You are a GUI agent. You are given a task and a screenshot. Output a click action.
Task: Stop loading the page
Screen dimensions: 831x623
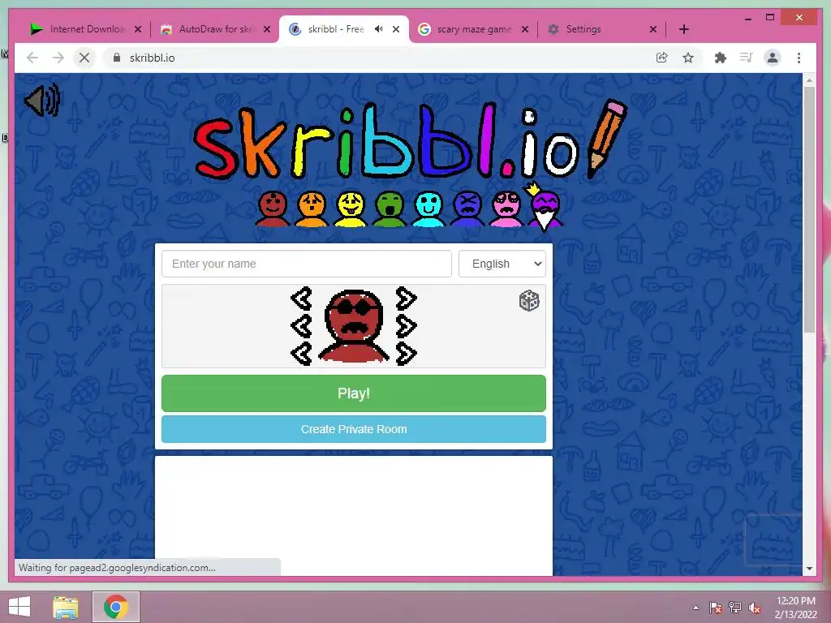tap(84, 58)
